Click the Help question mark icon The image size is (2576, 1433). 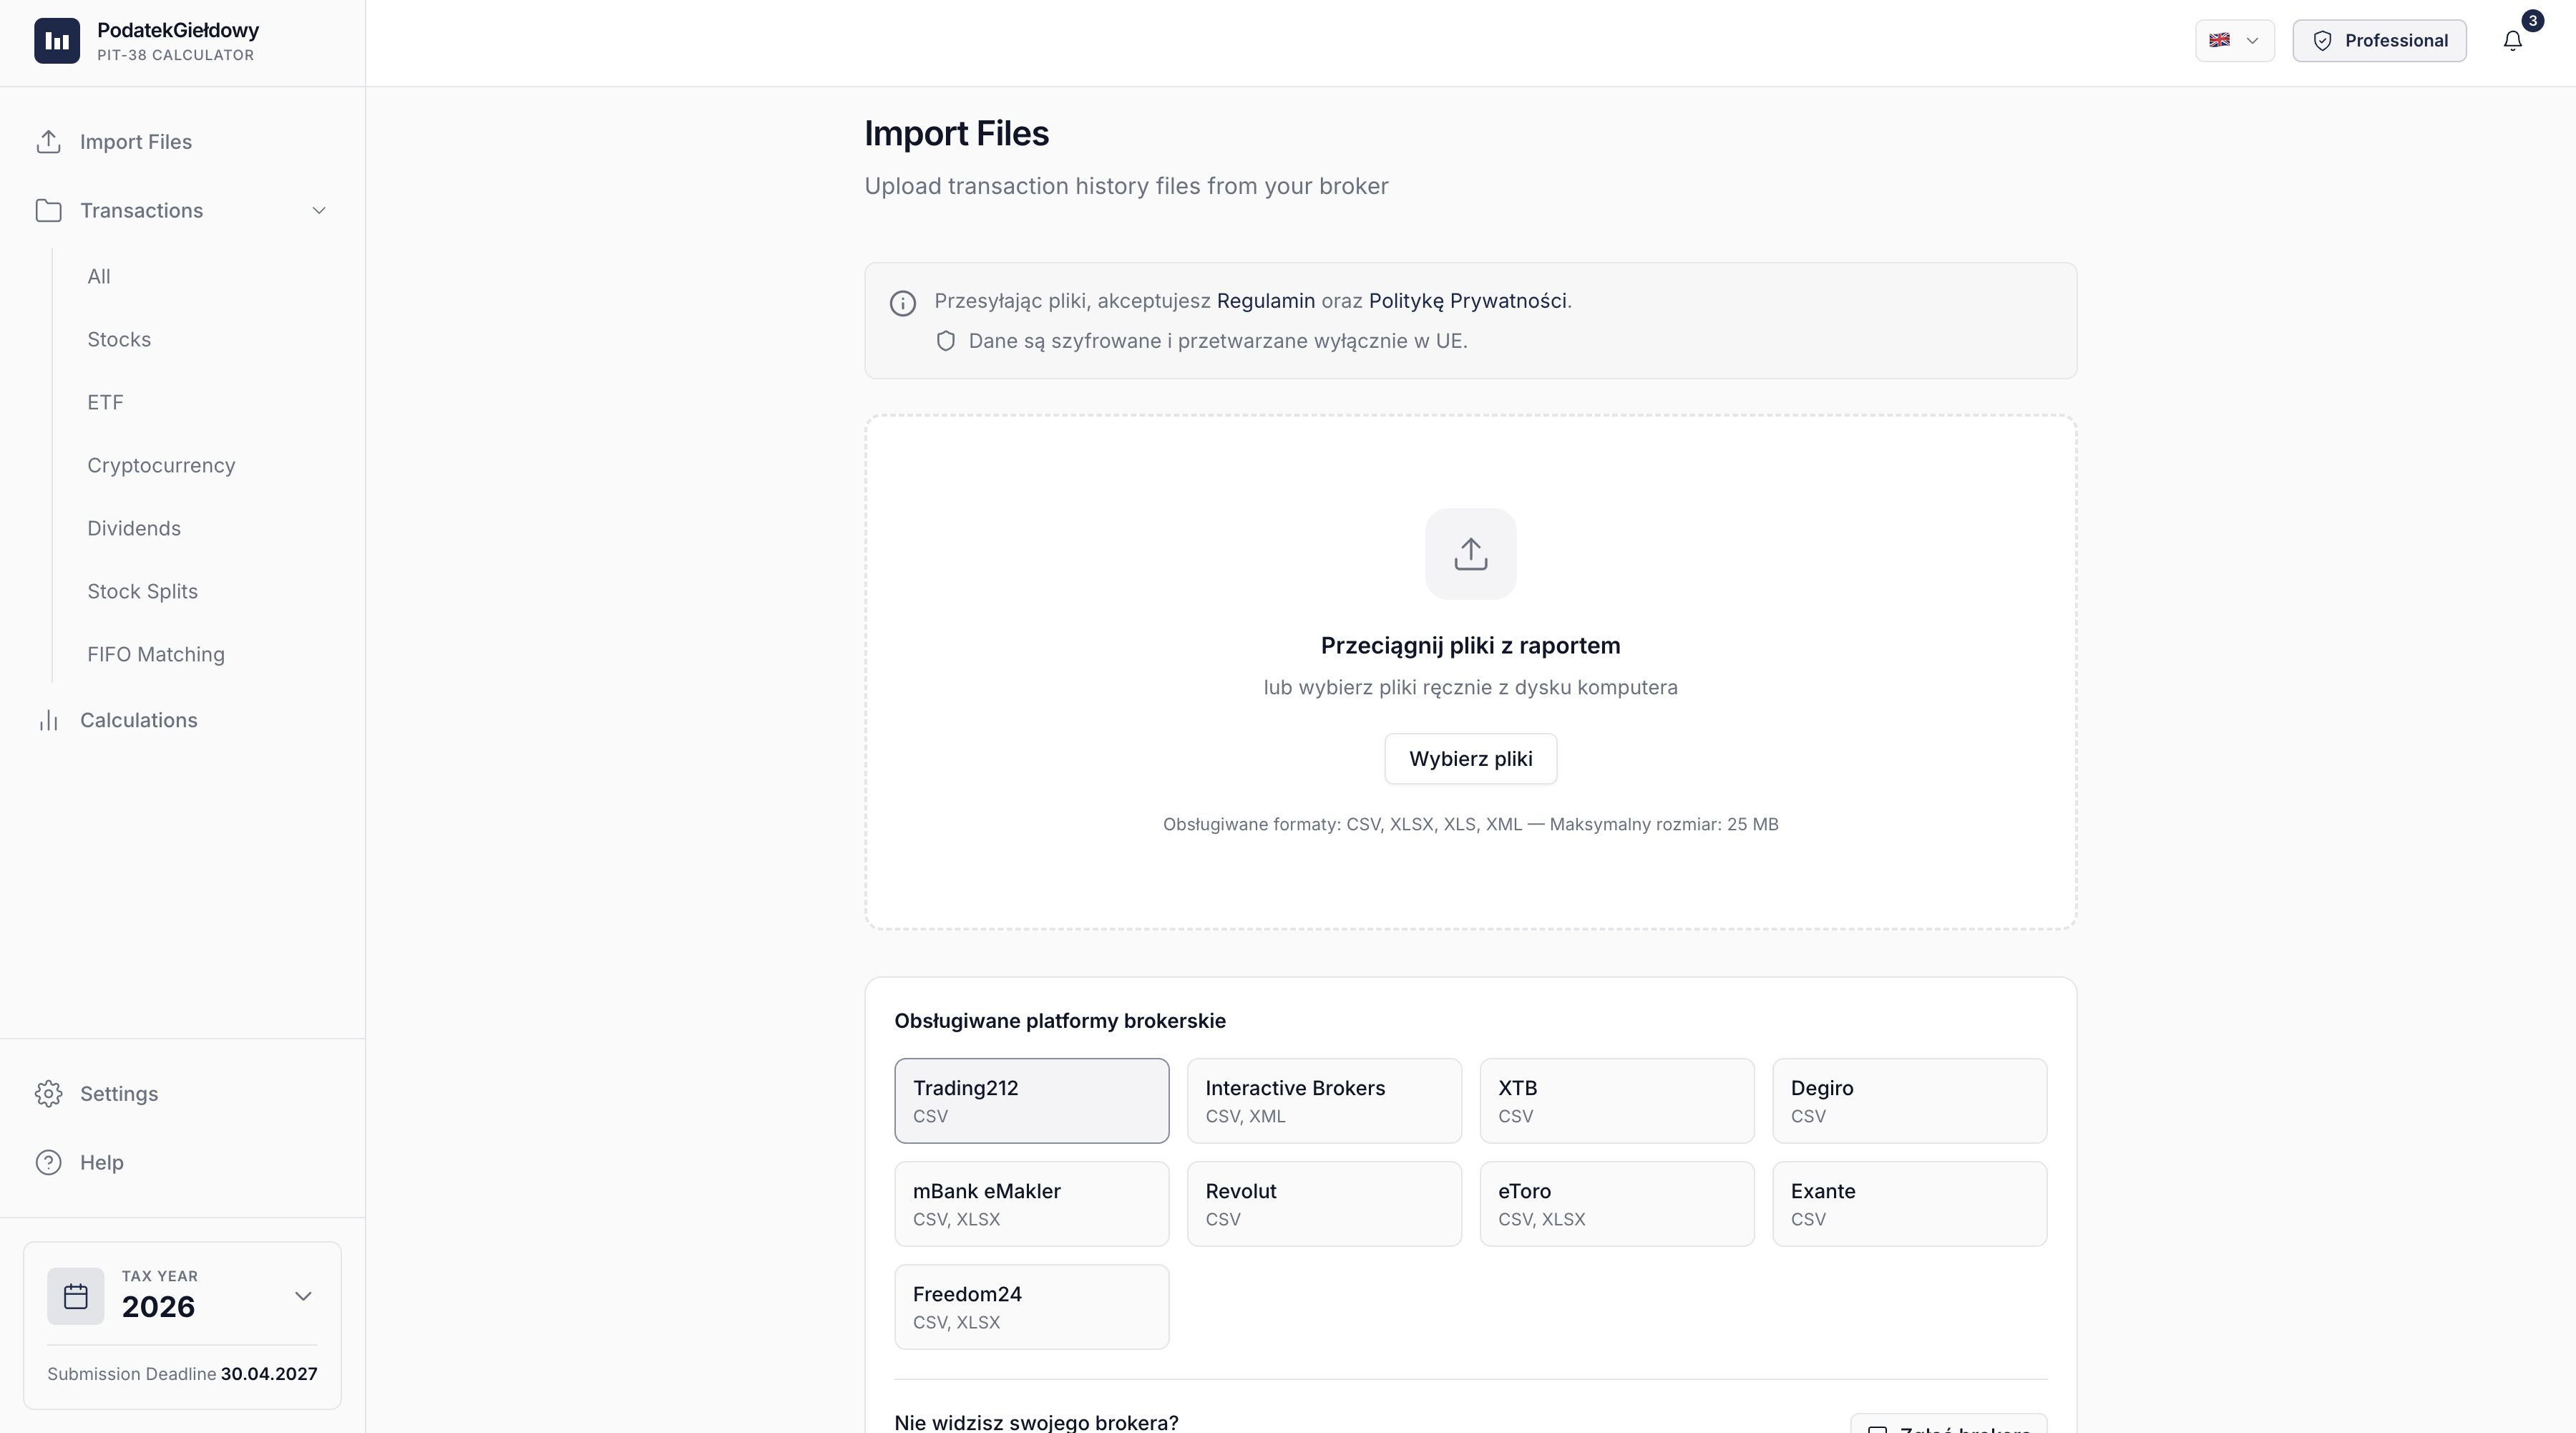pos(48,1162)
